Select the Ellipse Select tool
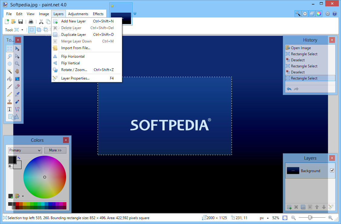 [x=10, y=64]
